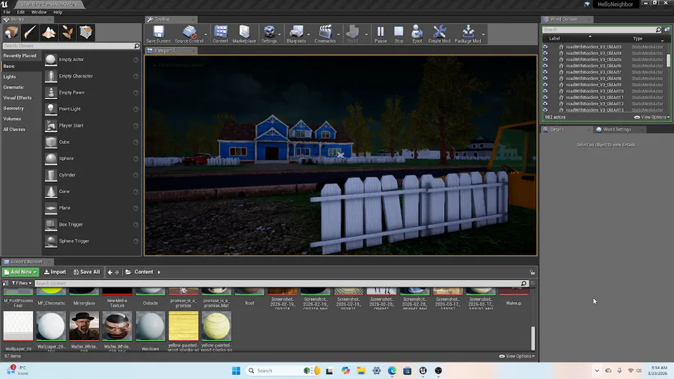Eject from the player controller
This screenshot has width=674, height=379.
[x=417, y=34]
